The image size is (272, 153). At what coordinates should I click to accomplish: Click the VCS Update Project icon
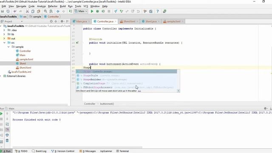(x=116, y=11)
